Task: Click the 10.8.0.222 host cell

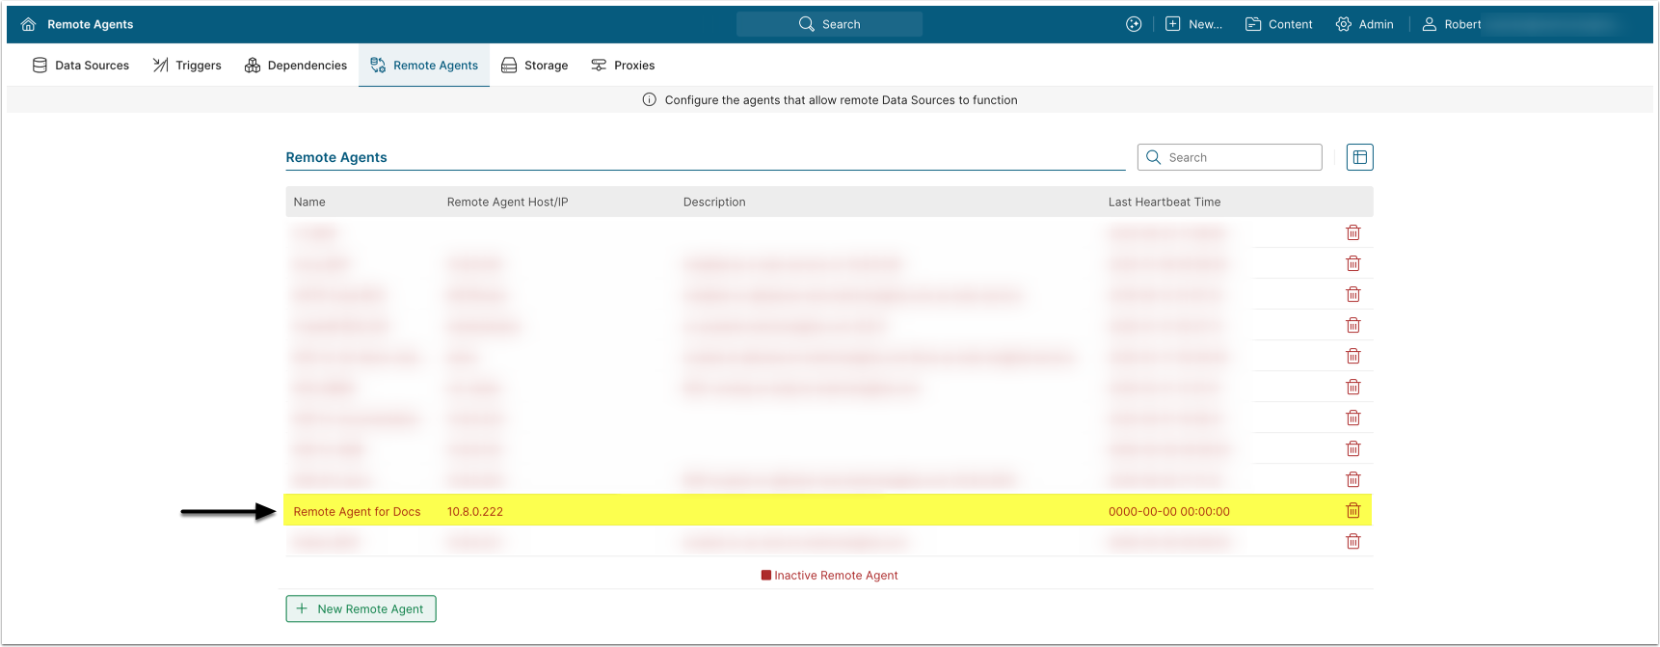Action: (x=475, y=512)
